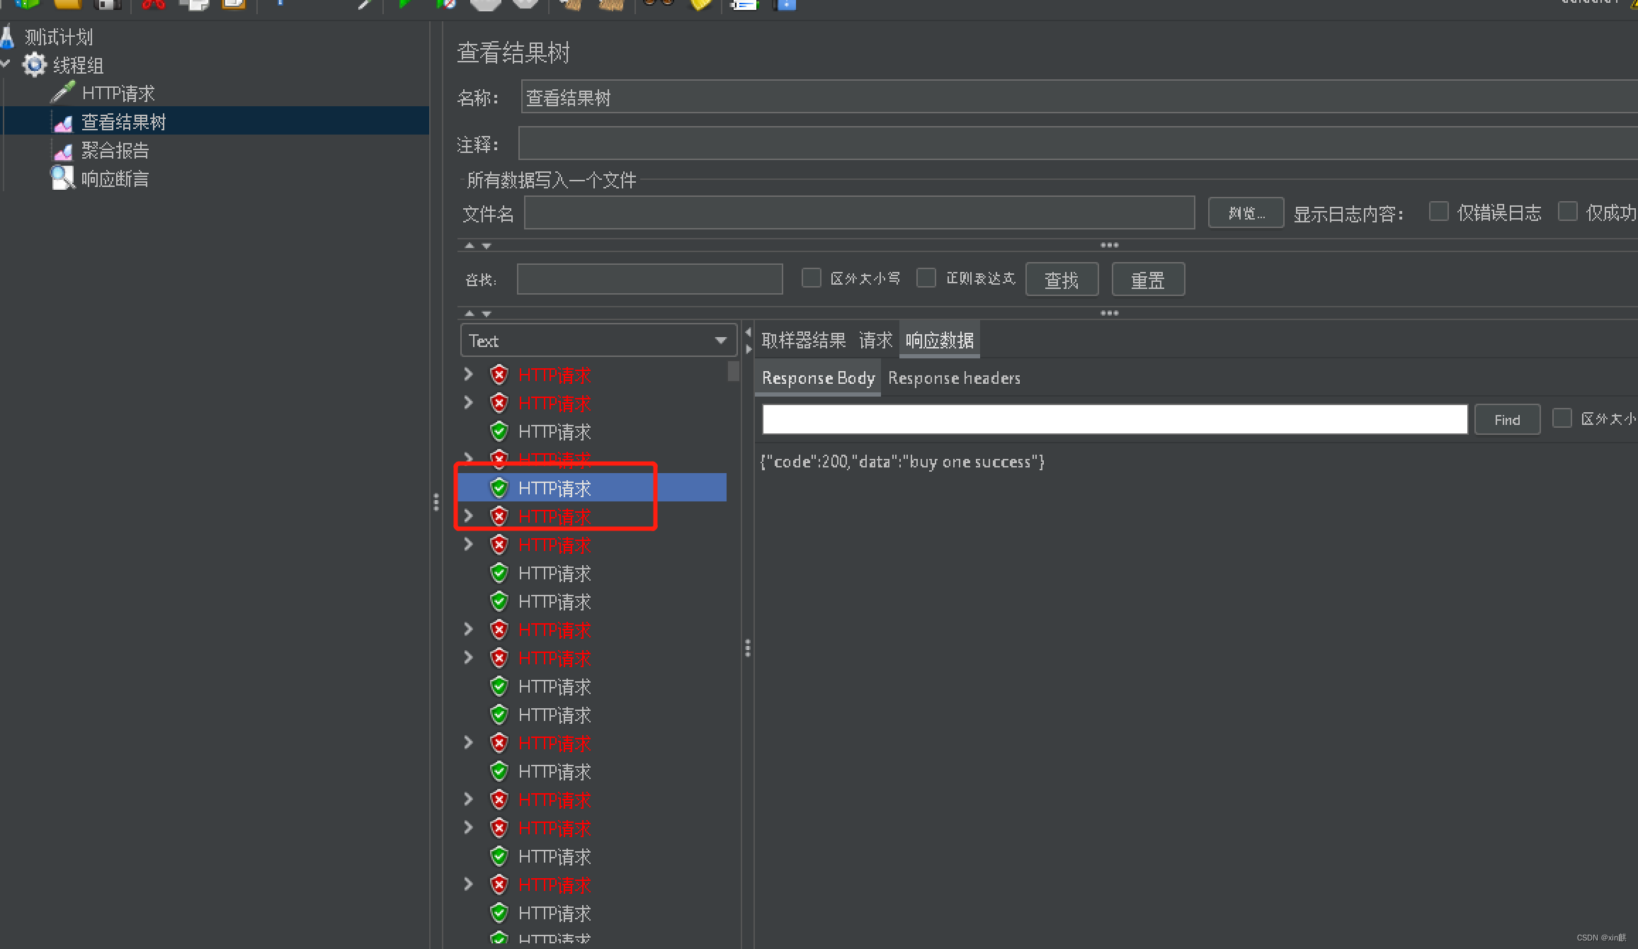This screenshot has width=1638, height=949.
Task: Switch to the Response headers tab
Action: coord(954,377)
